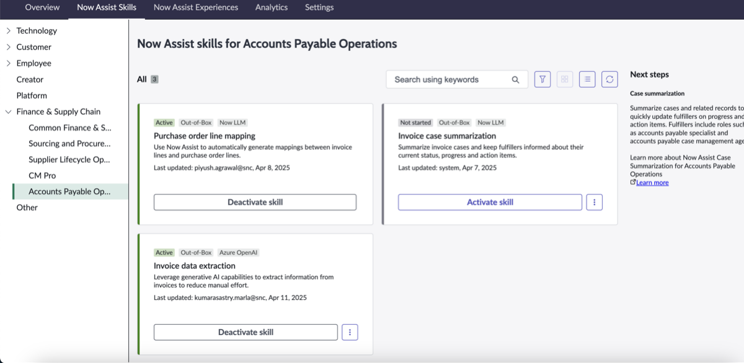Screen dimensions: 744x363
Task: Open the filter funnel icon
Action: 542,79
